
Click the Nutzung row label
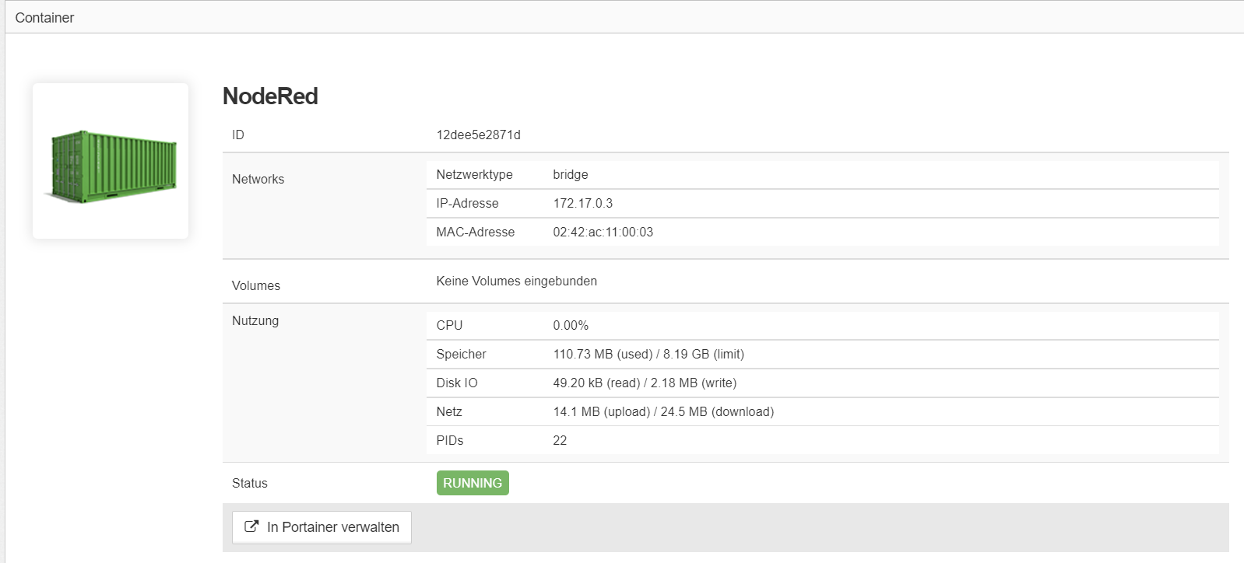[255, 321]
